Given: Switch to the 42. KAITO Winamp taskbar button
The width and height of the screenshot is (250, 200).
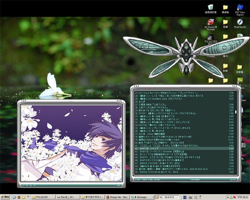Looking at the screenshot, I should (167, 197).
